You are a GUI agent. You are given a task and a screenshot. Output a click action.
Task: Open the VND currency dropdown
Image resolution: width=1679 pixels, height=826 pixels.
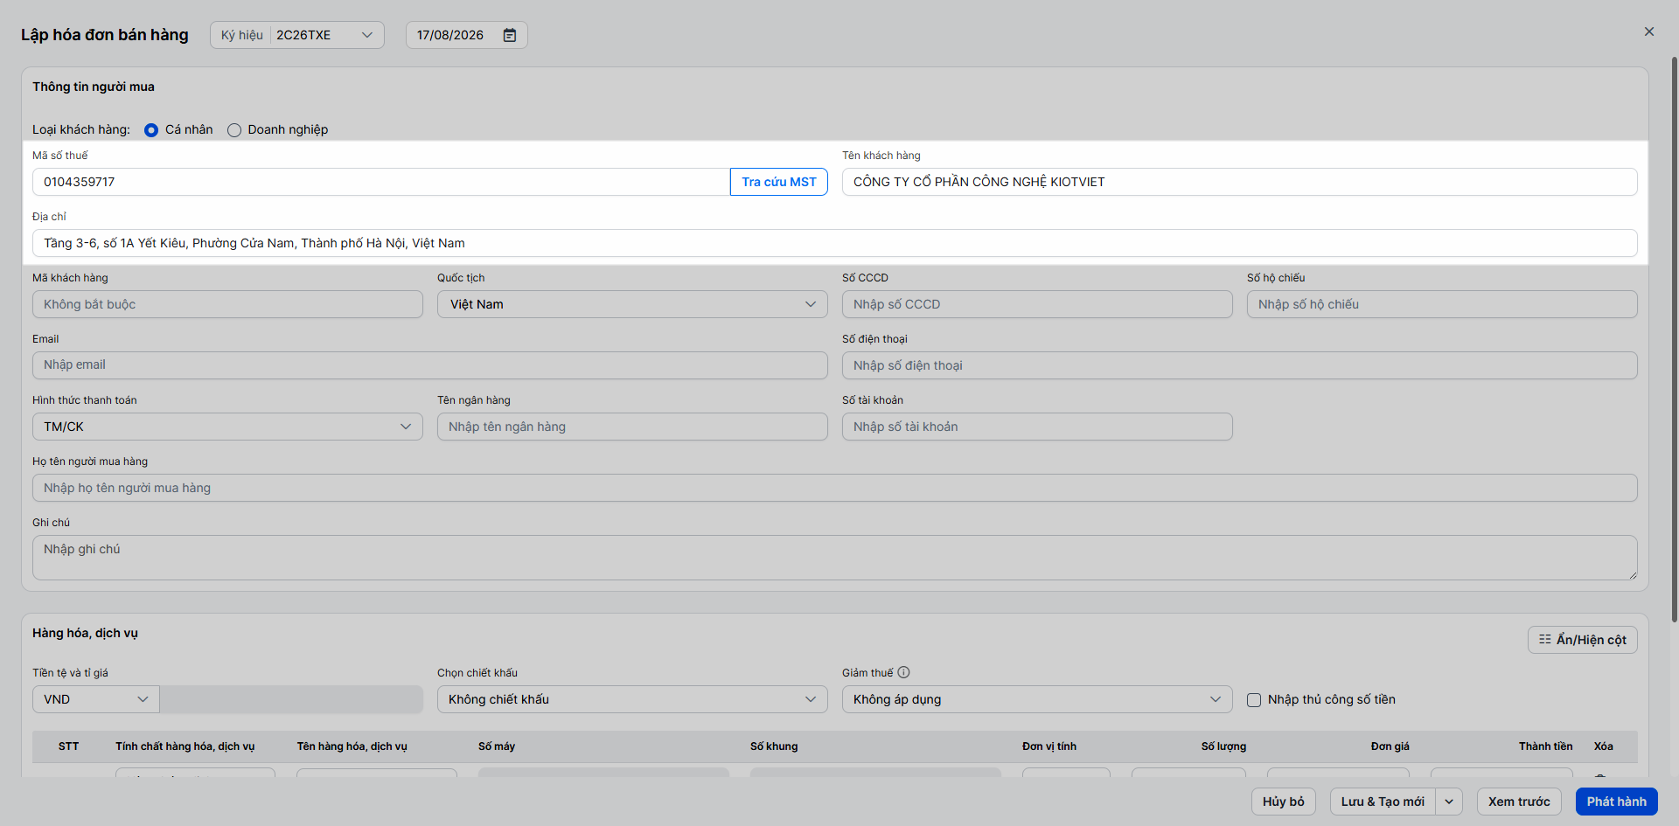coord(96,699)
